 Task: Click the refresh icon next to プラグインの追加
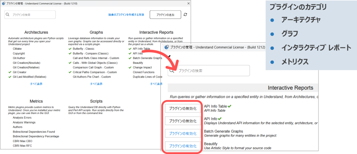tap(185, 15)
